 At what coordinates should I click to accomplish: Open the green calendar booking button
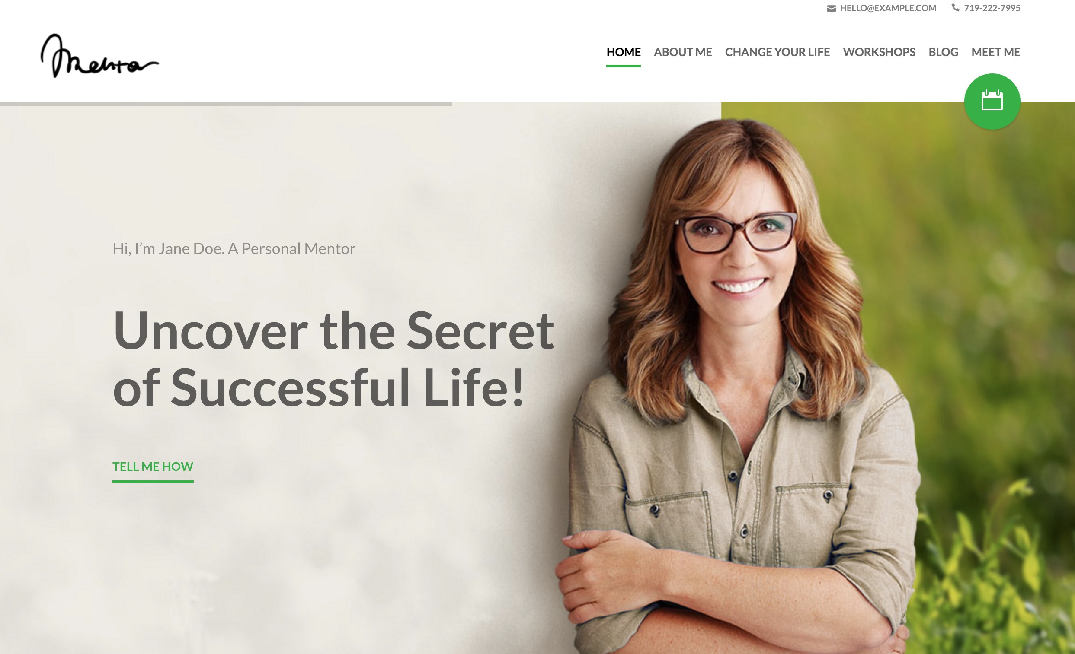point(992,101)
